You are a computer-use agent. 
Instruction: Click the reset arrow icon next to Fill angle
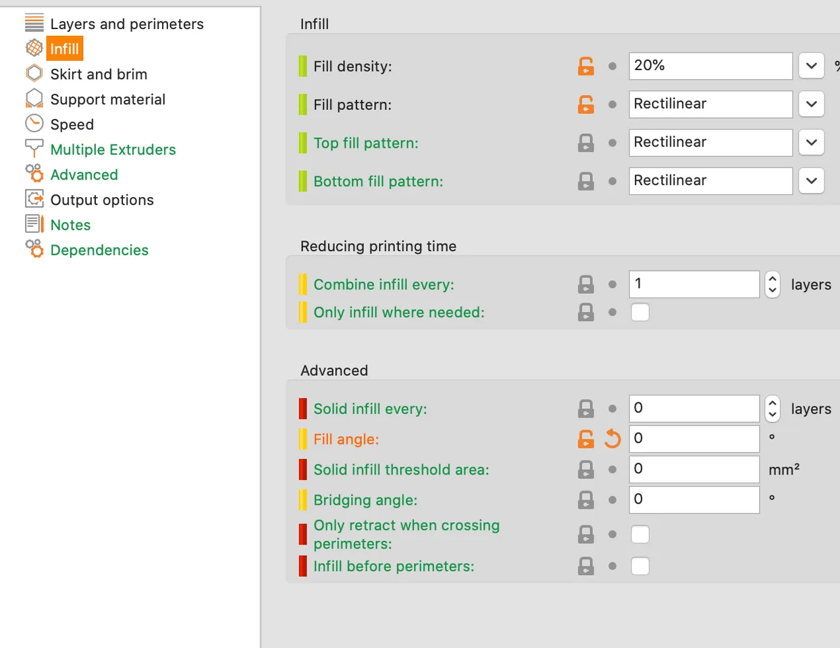[x=612, y=439]
